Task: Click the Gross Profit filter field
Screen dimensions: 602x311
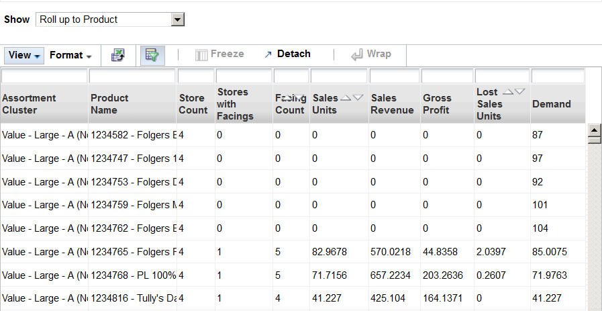Action: tap(447, 76)
